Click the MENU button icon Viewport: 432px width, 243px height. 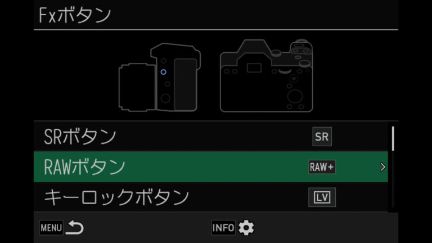(x=51, y=228)
